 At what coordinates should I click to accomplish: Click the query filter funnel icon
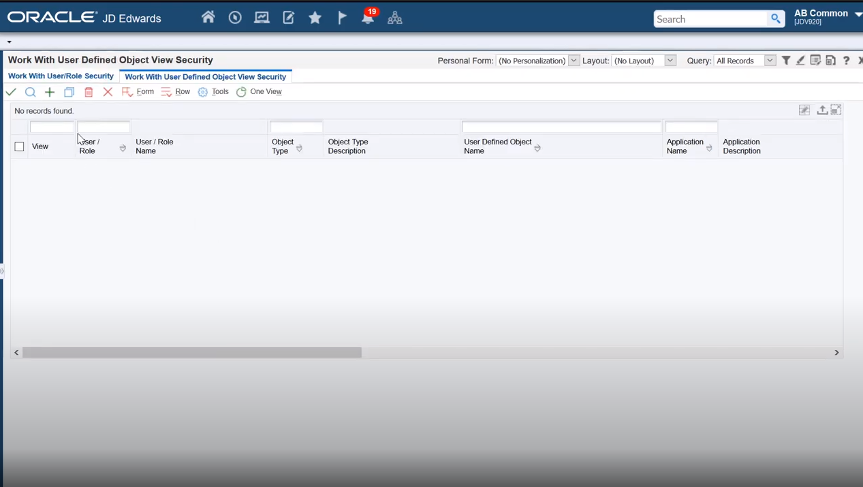click(x=786, y=61)
